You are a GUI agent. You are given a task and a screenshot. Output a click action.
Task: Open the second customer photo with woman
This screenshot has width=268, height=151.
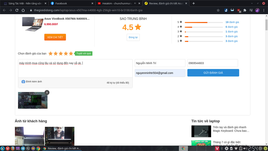pyautogui.click(x=60, y=136)
